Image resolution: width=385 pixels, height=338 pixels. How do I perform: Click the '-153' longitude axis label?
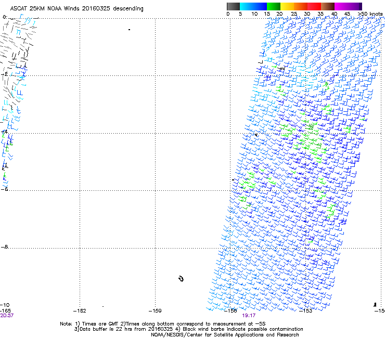tap(306, 311)
